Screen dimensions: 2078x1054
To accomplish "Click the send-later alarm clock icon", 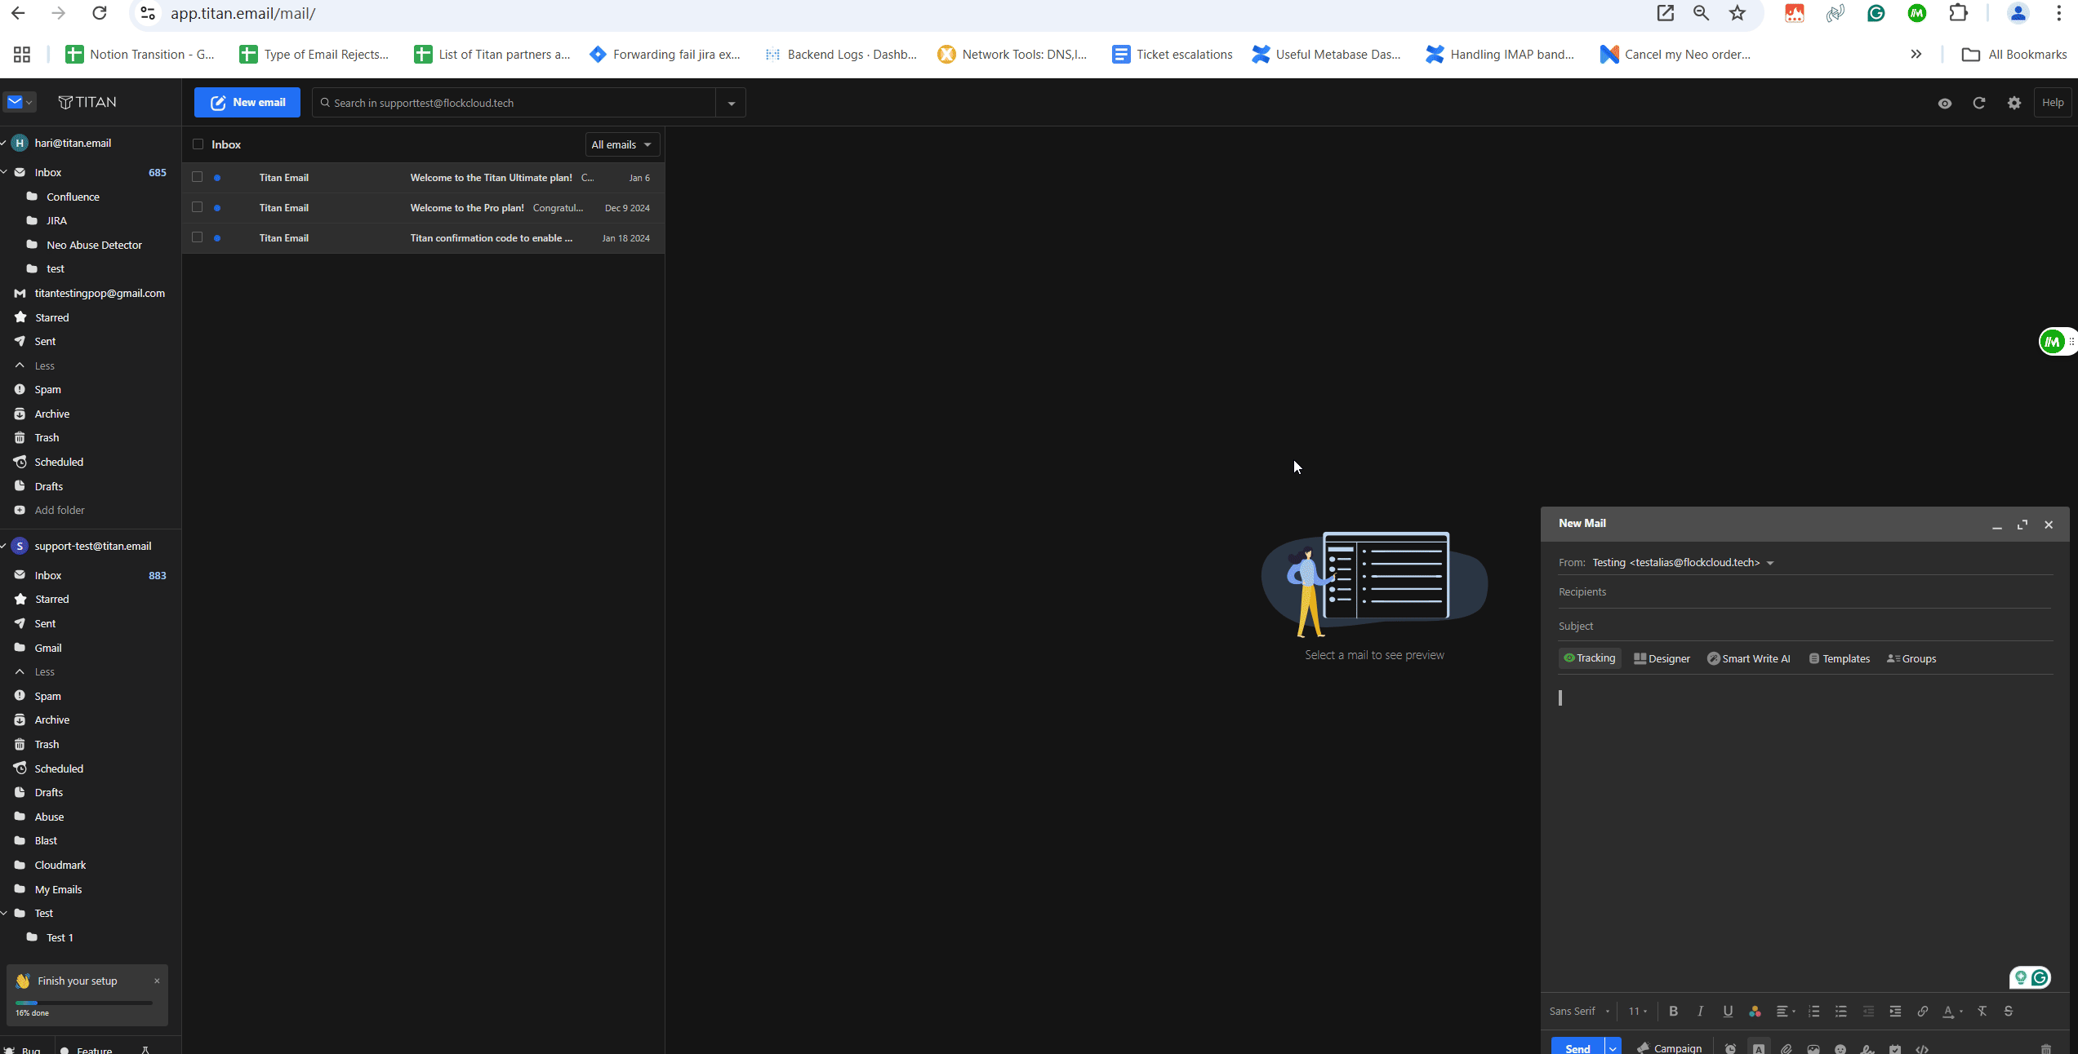I will click(1730, 1048).
